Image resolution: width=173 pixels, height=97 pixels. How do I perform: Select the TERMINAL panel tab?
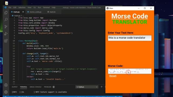24,87
